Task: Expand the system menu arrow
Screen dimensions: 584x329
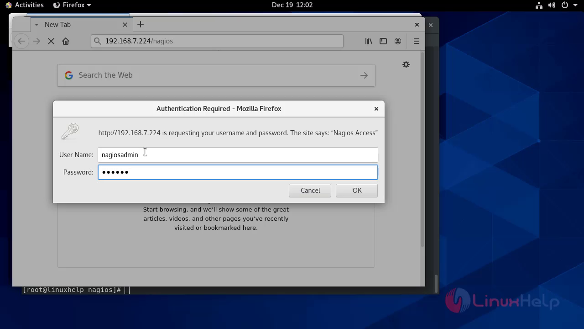Action: (x=575, y=5)
